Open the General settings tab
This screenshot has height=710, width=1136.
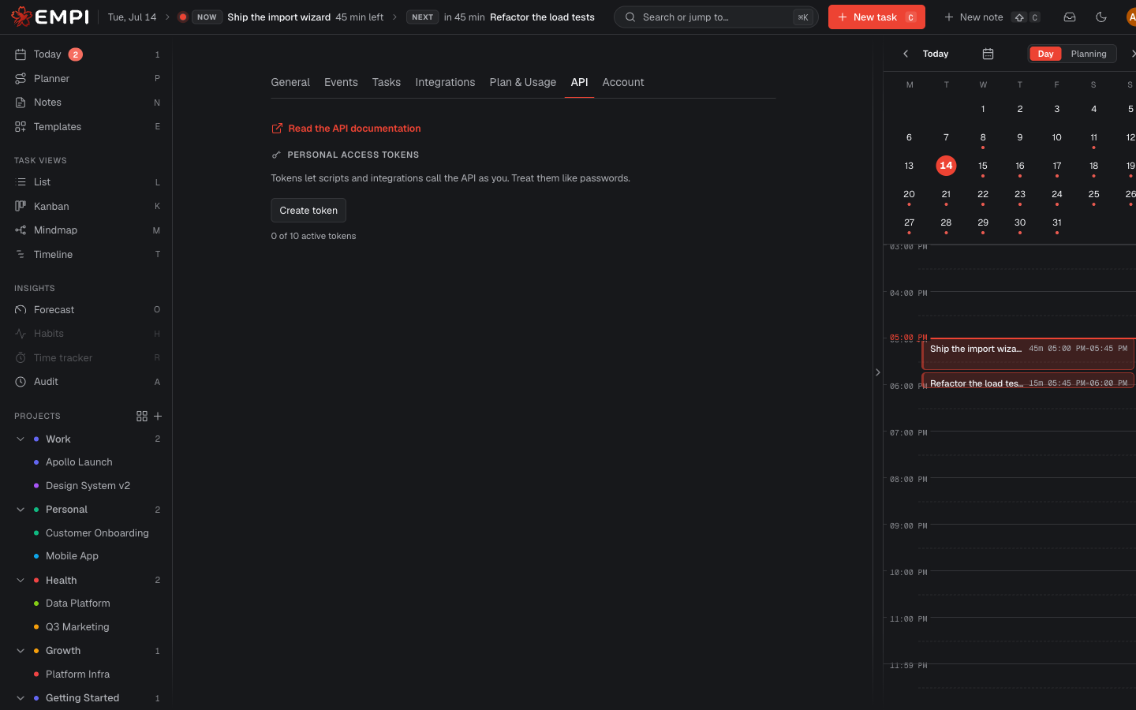[x=290, y=82]
